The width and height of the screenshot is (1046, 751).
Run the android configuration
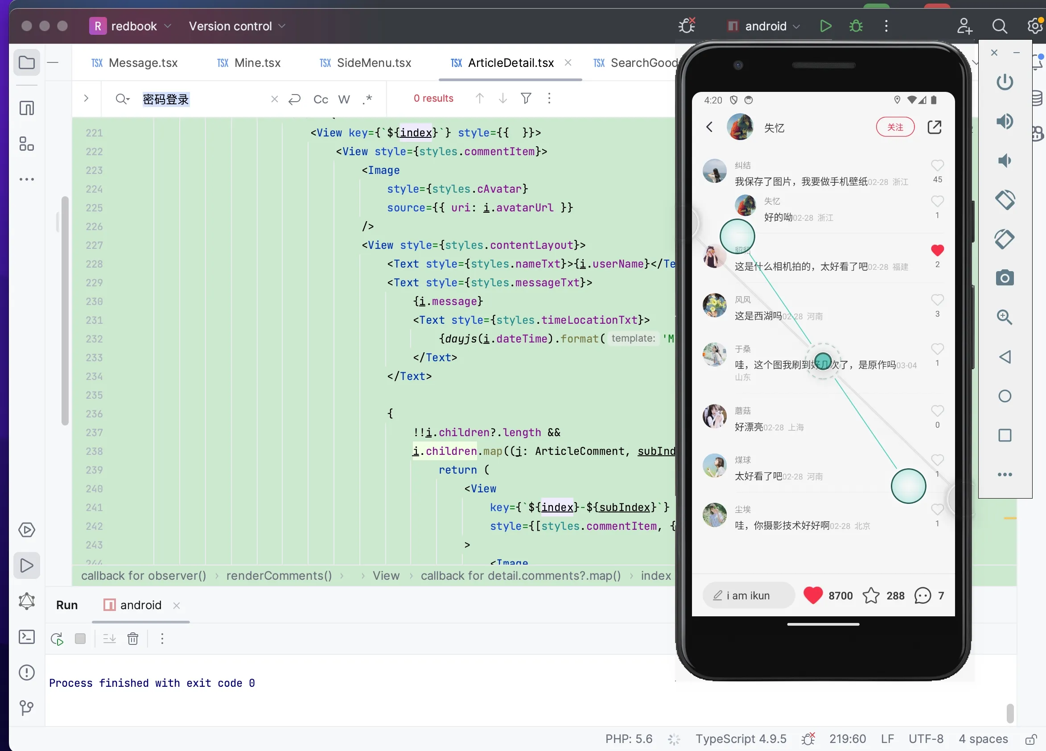(x=826, y=26)
